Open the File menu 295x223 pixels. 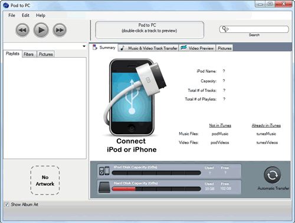(x=12, y=15)
